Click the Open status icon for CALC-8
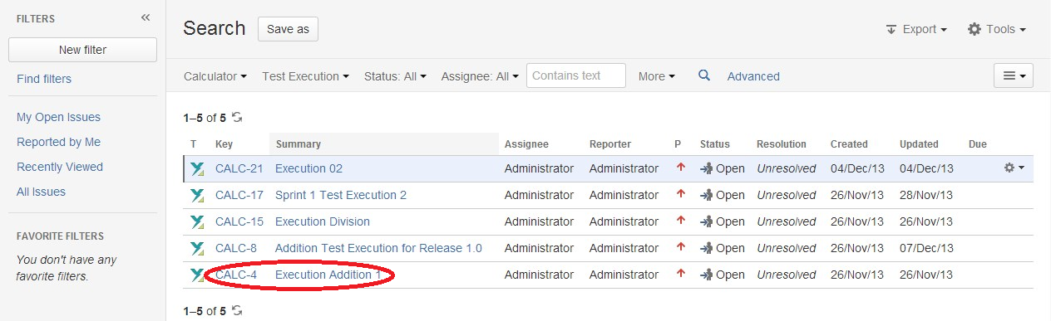1051x321 pixels. pos(707,248)
